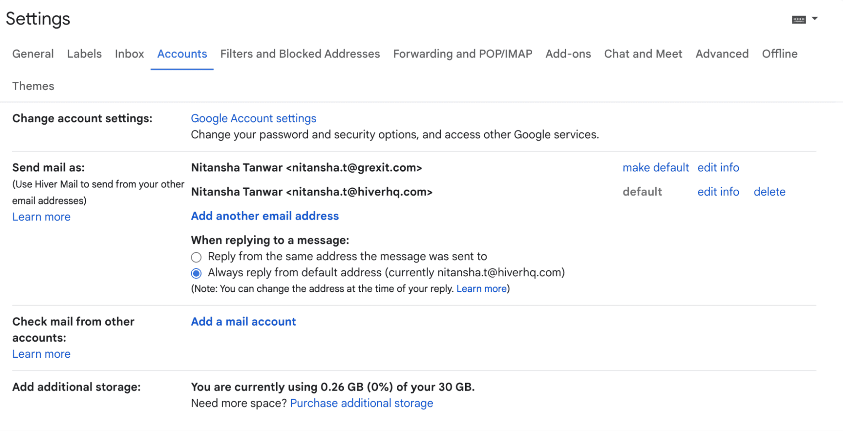The image size is (843, 431).
Task: Switch to the General tab
Action: [32, 54]
